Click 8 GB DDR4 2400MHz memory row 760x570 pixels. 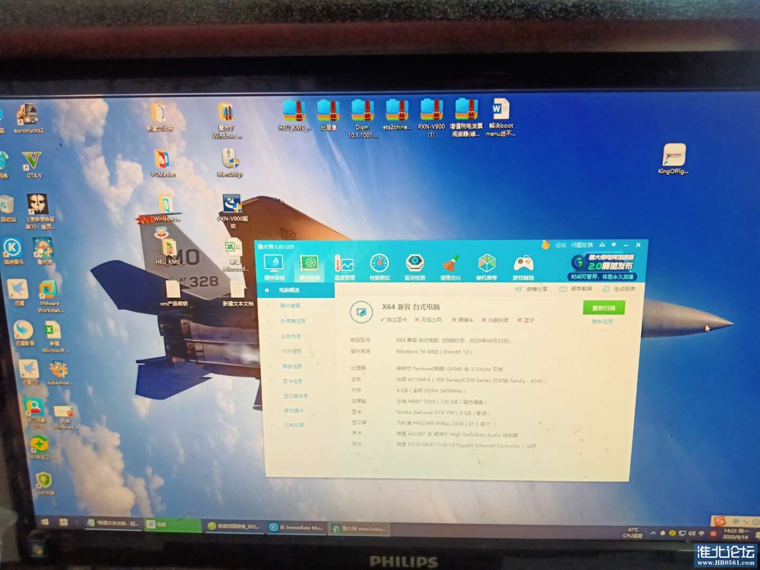(x=431, y=391)
